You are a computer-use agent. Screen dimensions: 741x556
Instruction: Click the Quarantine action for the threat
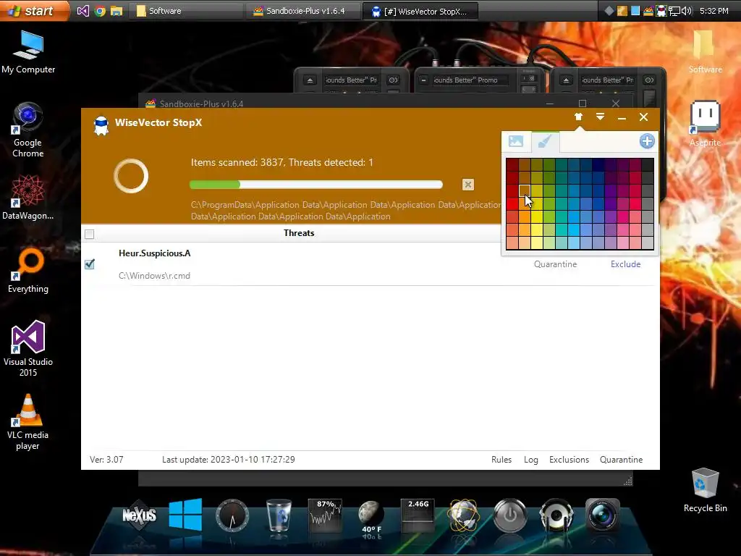click(555, 264)
